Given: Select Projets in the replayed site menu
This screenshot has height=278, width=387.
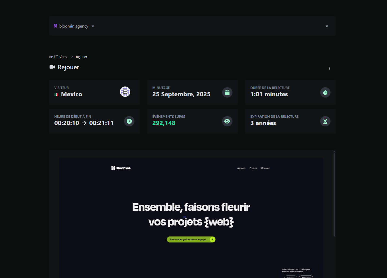Looking at the screenshot, I should point(253,168).
